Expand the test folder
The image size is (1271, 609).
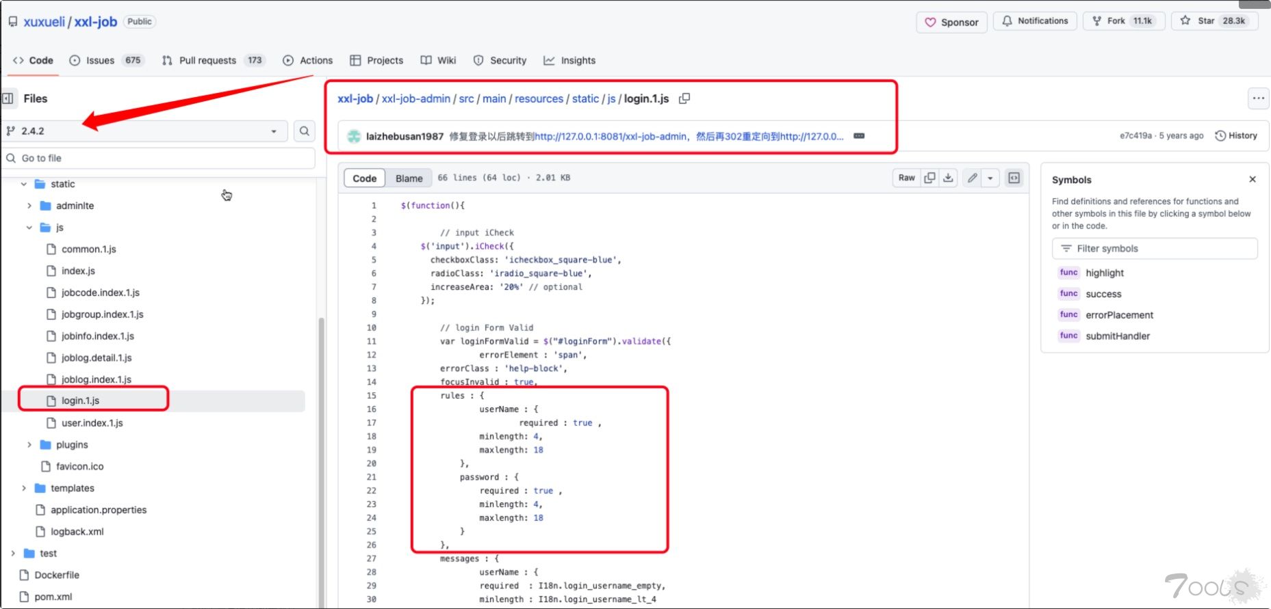(x=13, y=554)
